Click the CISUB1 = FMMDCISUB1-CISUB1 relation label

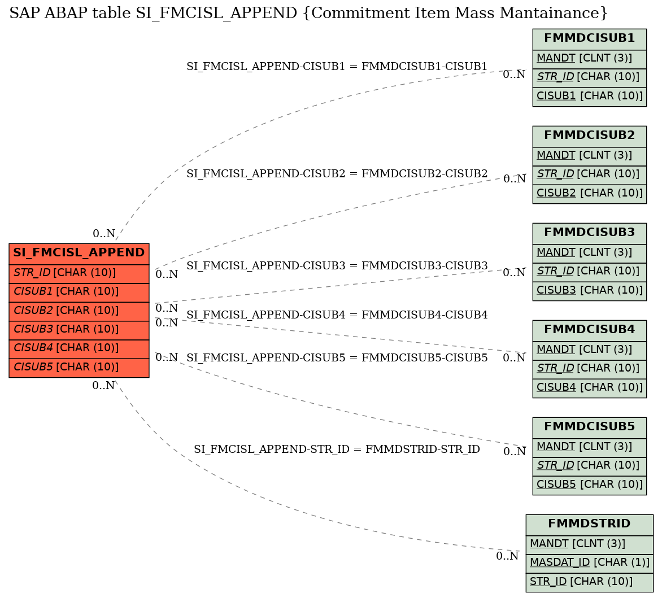(337, 66)
